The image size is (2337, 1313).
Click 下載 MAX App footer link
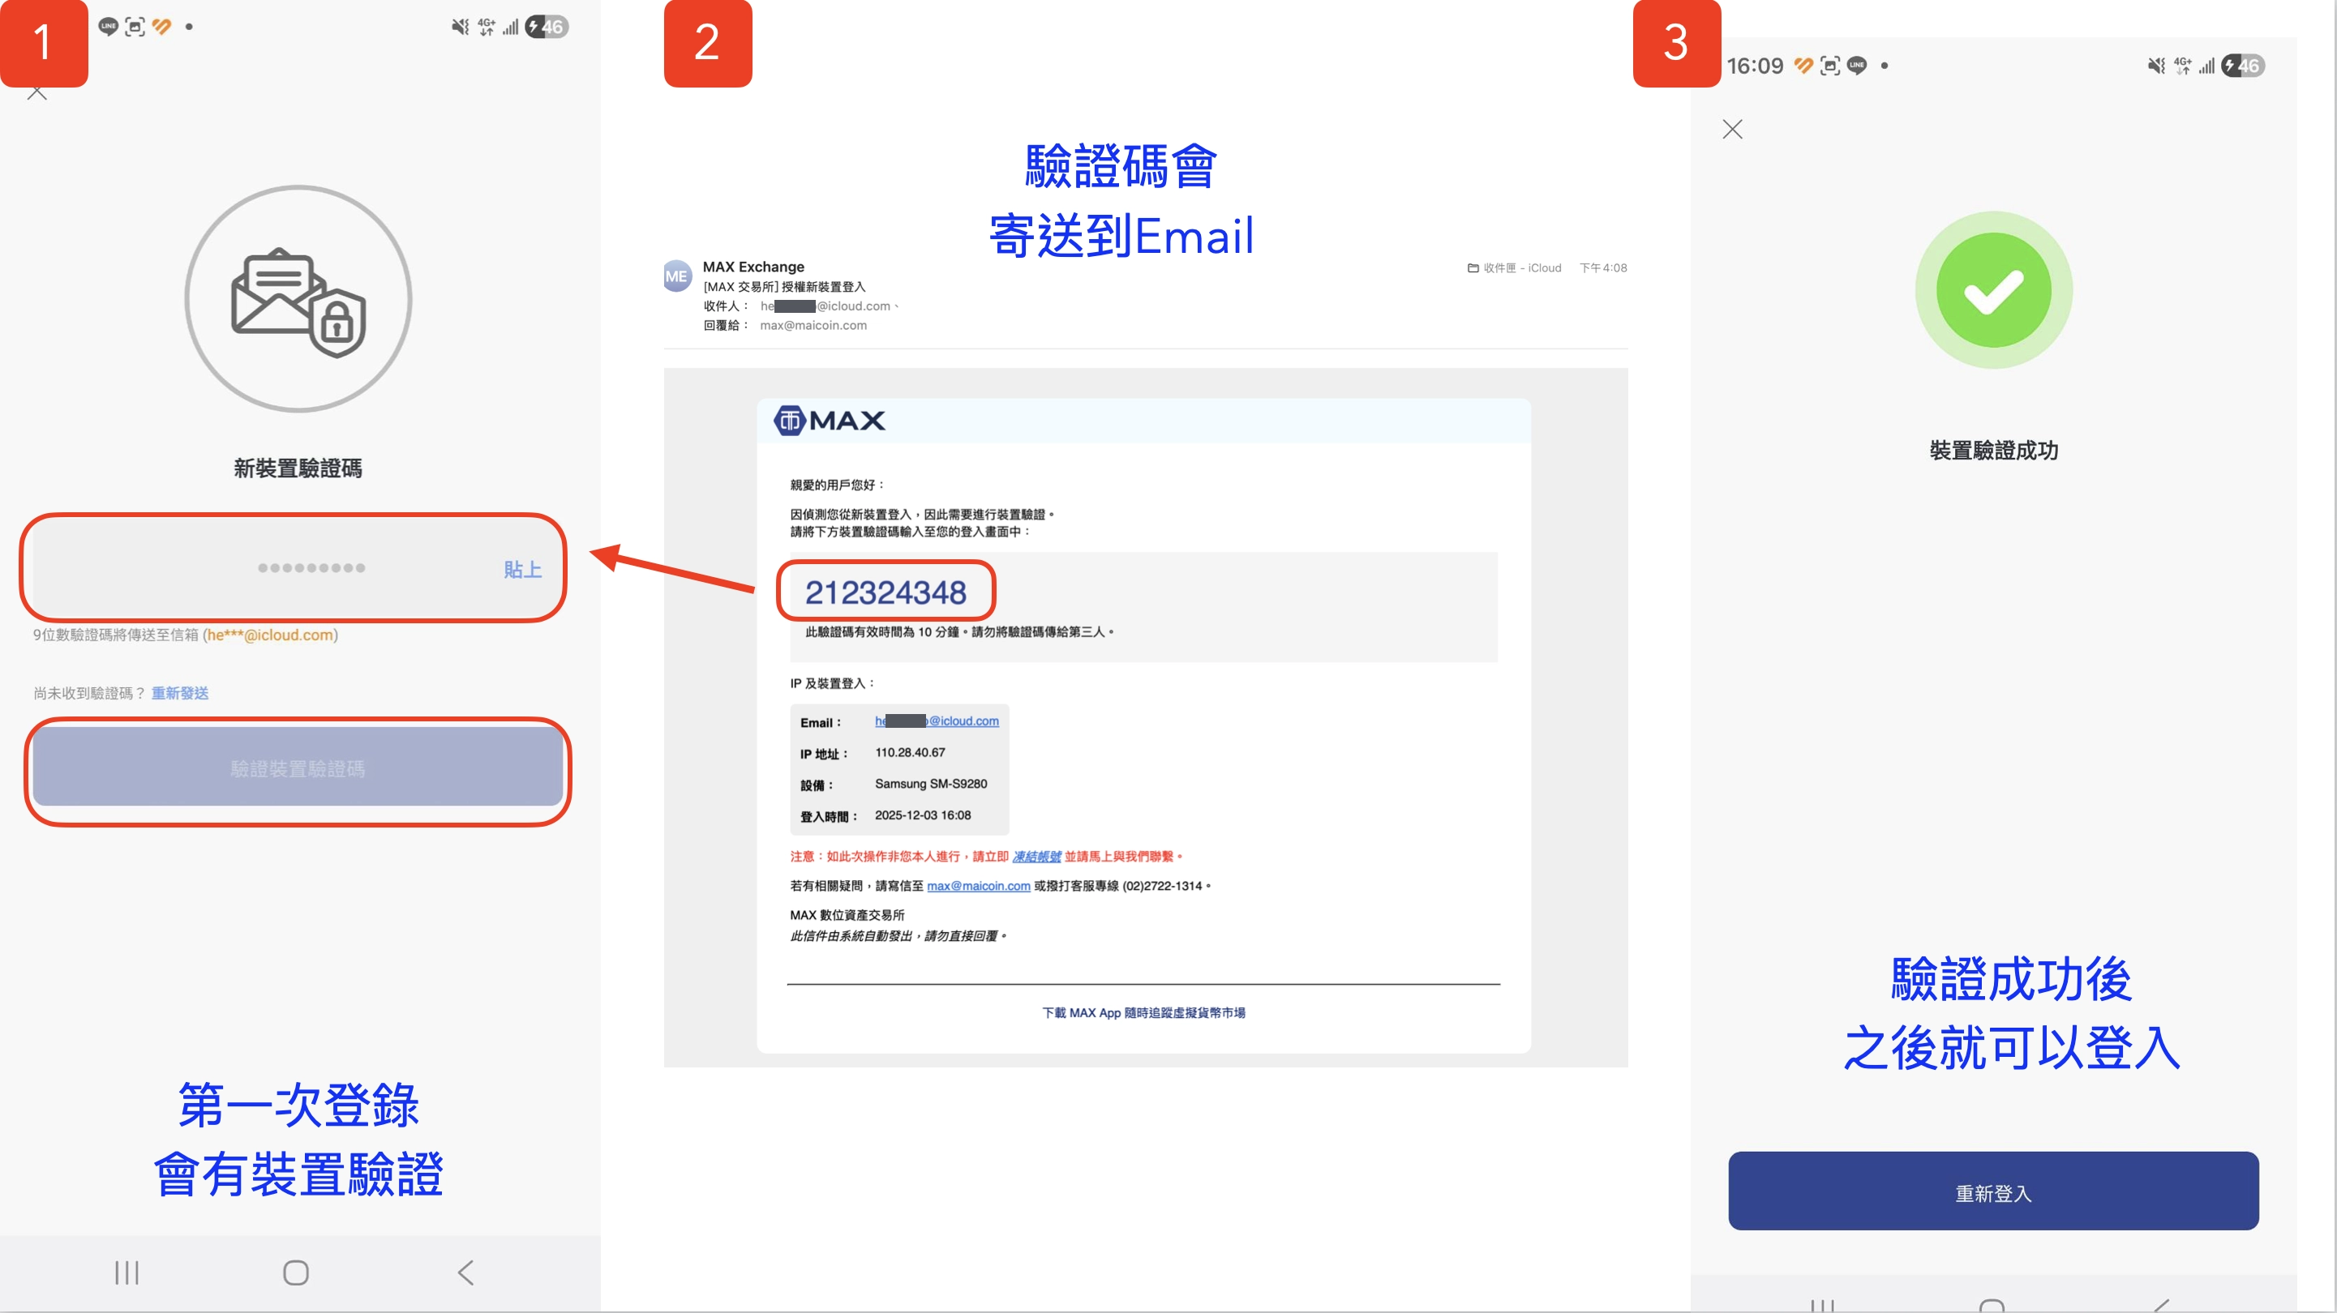coord(1143,1013)
